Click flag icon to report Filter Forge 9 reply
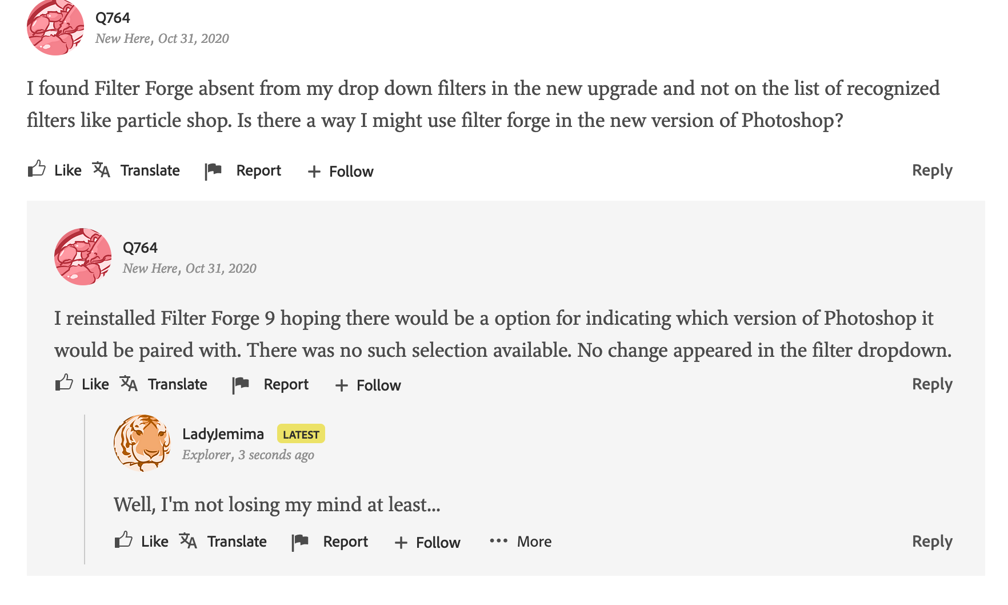 tap(241, 385)
